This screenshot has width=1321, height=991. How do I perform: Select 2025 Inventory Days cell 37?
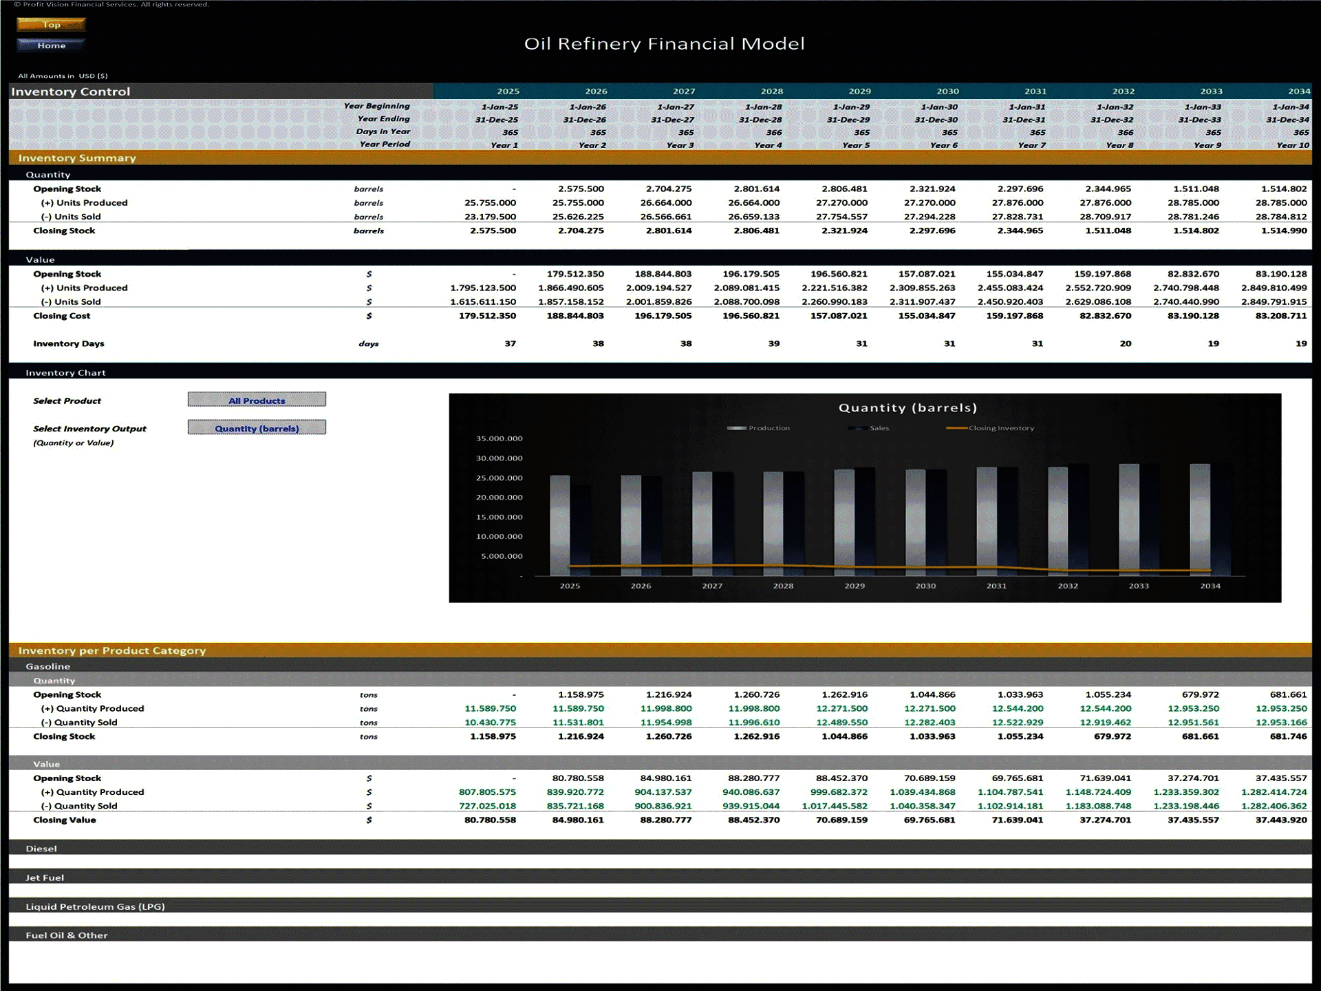click(510, 343)
